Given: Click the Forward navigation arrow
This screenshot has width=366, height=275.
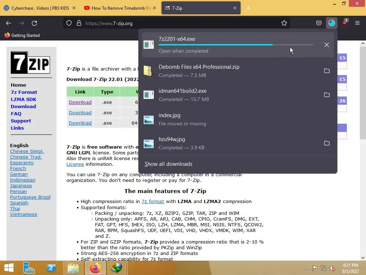Looking at the screenshot, I should click(21, 23).
